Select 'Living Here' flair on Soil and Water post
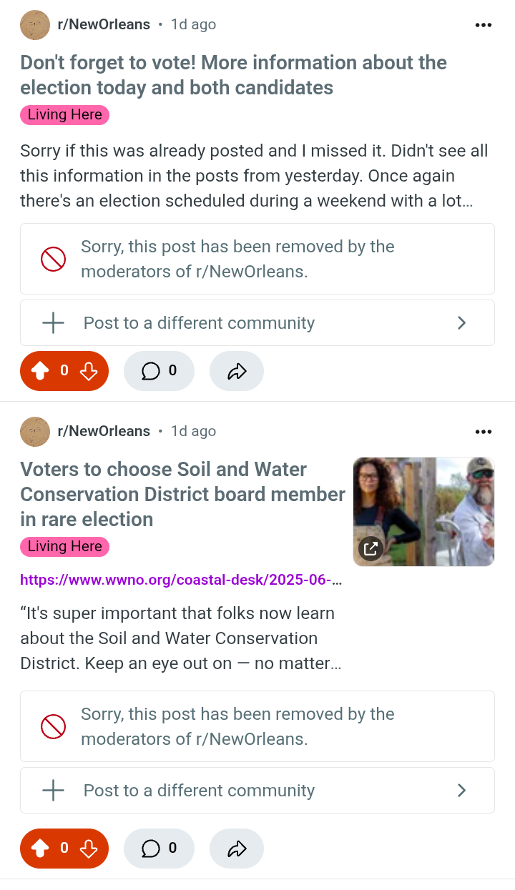The image size is (515, 890). click(x=64, y=547)
